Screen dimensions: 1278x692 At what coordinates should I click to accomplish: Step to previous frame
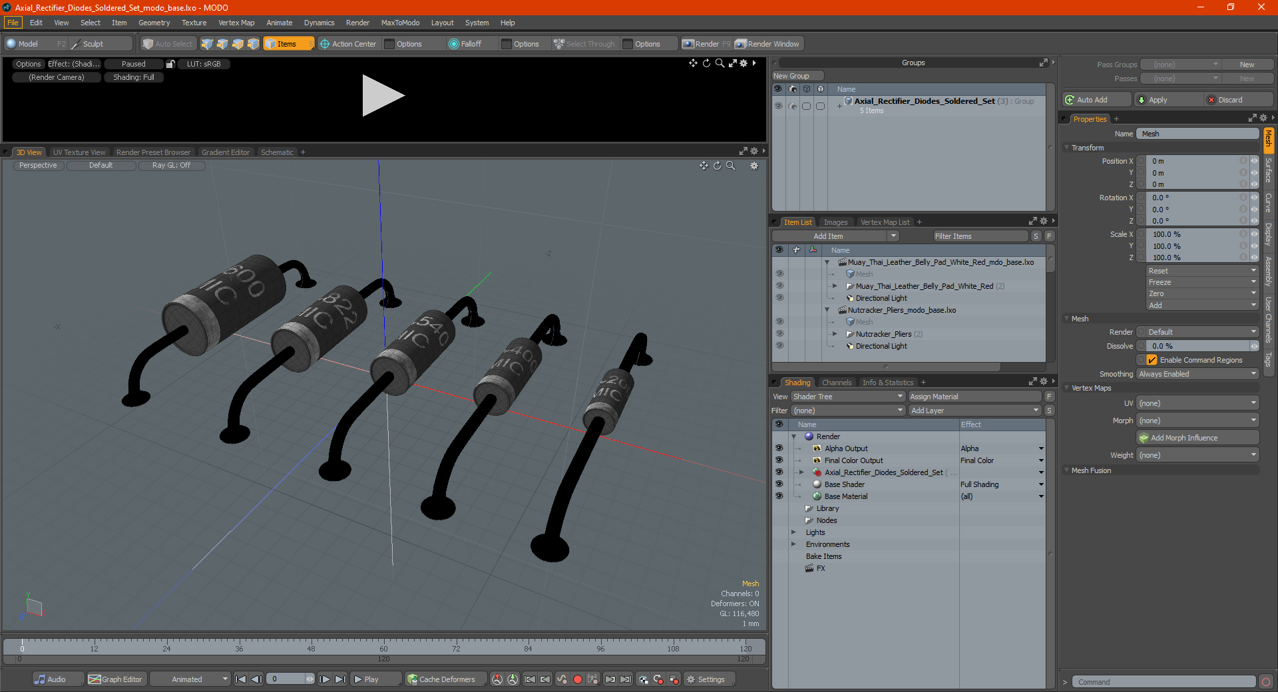pos(256,679)
